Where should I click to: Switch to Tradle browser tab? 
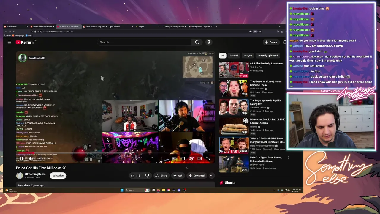coord(174,26)
